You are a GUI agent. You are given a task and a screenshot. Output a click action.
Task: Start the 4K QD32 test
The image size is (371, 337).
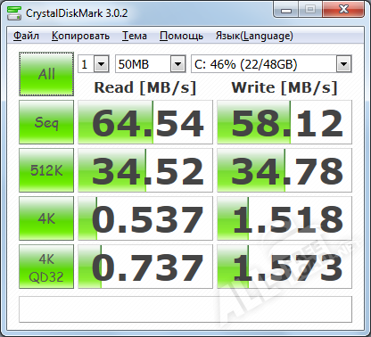[46, 267]
